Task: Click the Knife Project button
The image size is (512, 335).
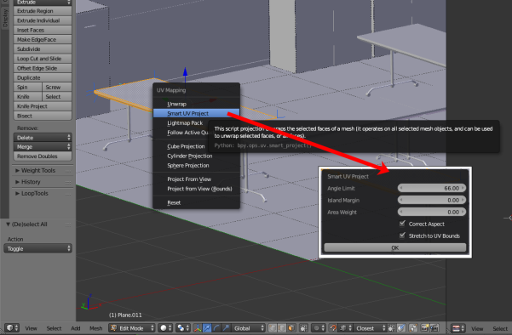Action: point(43,106)
